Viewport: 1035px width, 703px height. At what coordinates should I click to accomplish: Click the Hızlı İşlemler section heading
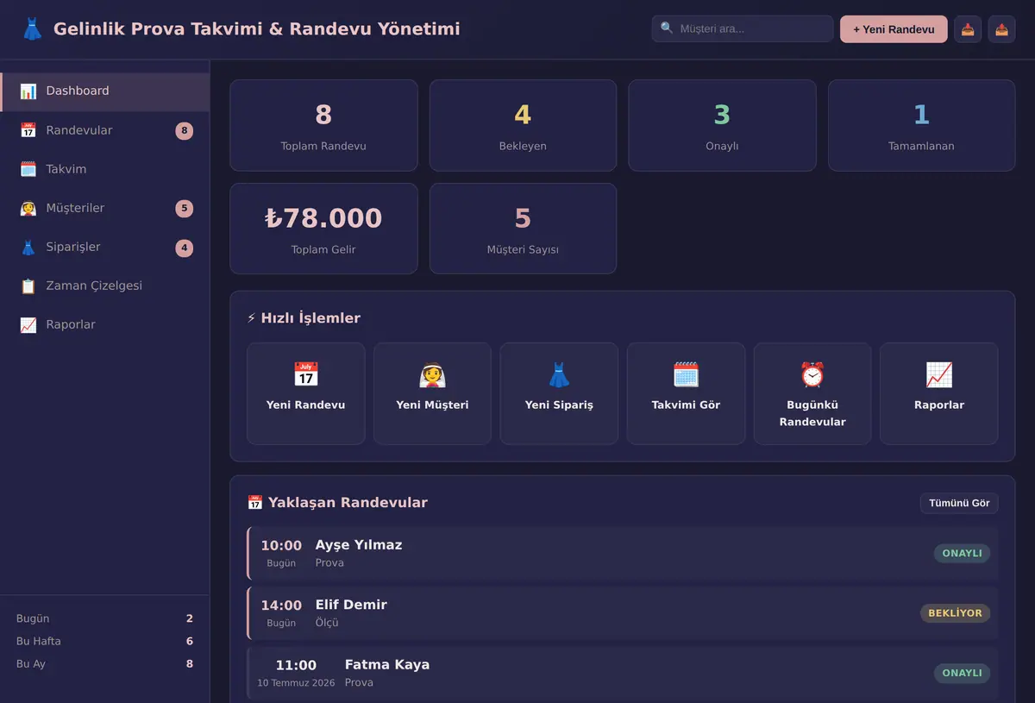[304, 318]
